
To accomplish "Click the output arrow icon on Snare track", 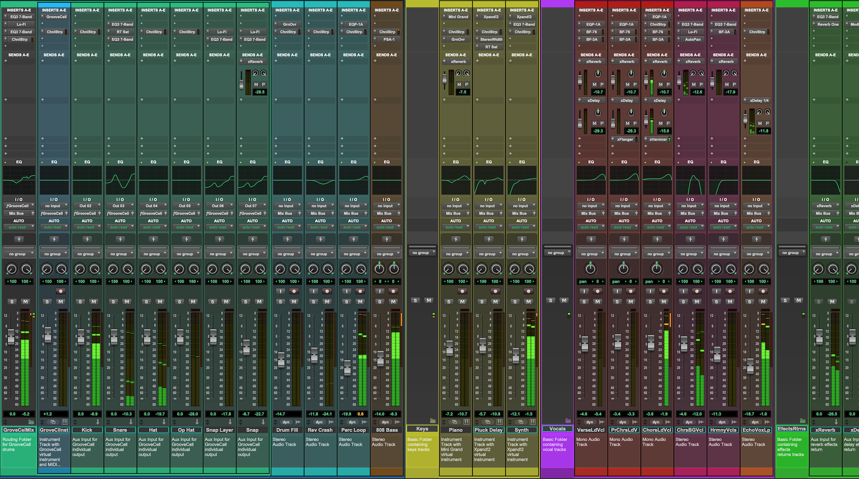I will coord(131,422).
